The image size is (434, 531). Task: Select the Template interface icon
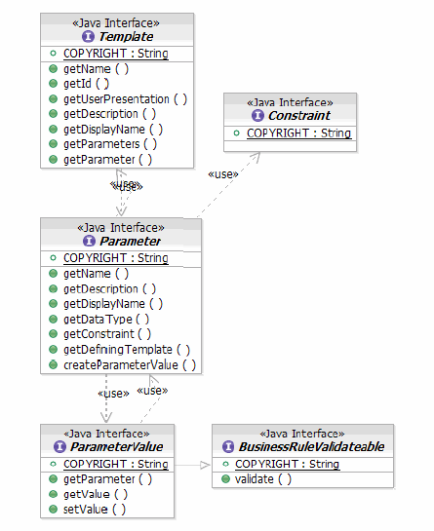pyautogui.click(x=88, y=36)
